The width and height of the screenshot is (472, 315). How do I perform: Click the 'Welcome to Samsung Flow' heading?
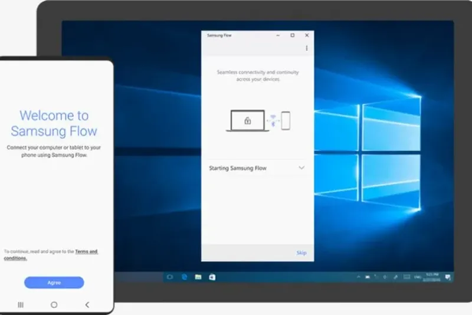(54, 123)
